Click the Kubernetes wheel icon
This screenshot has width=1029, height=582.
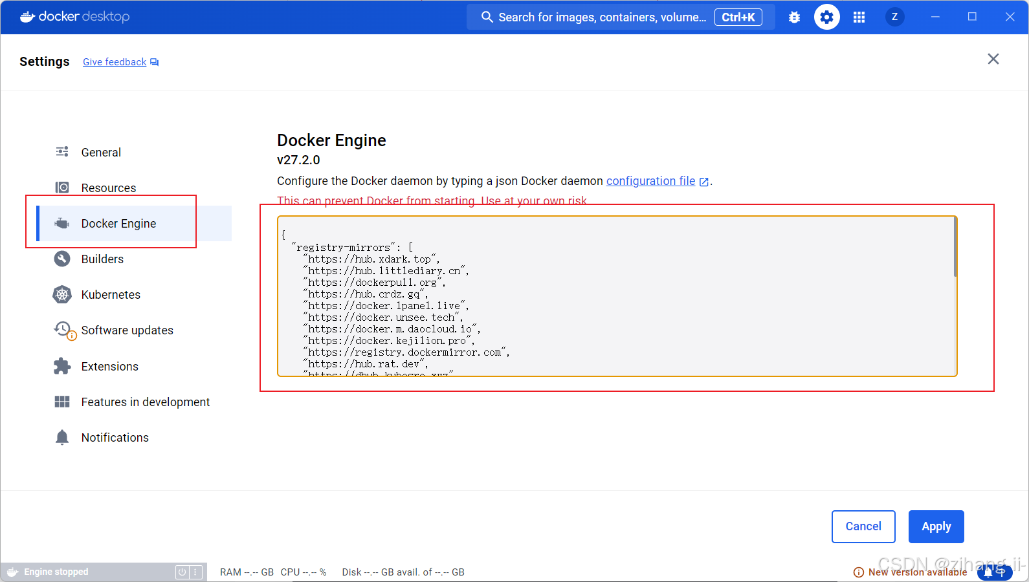point(62,294)
